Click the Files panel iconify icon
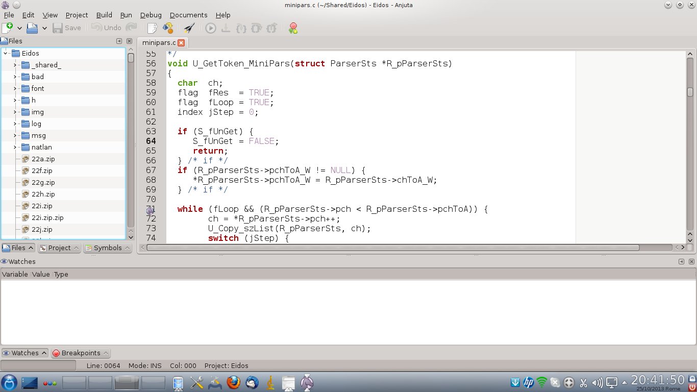Viewport: 697px width, 392px height. point(119,41)
